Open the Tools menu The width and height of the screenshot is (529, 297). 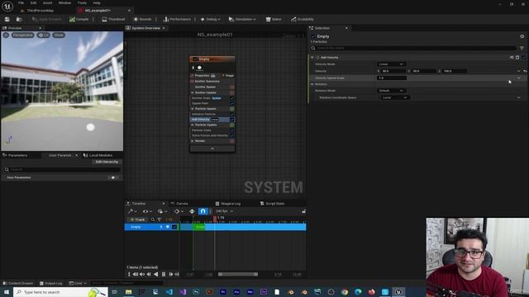(82, 2)
